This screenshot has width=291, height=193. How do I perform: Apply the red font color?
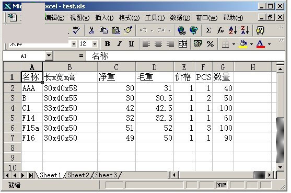click(261, 44)
